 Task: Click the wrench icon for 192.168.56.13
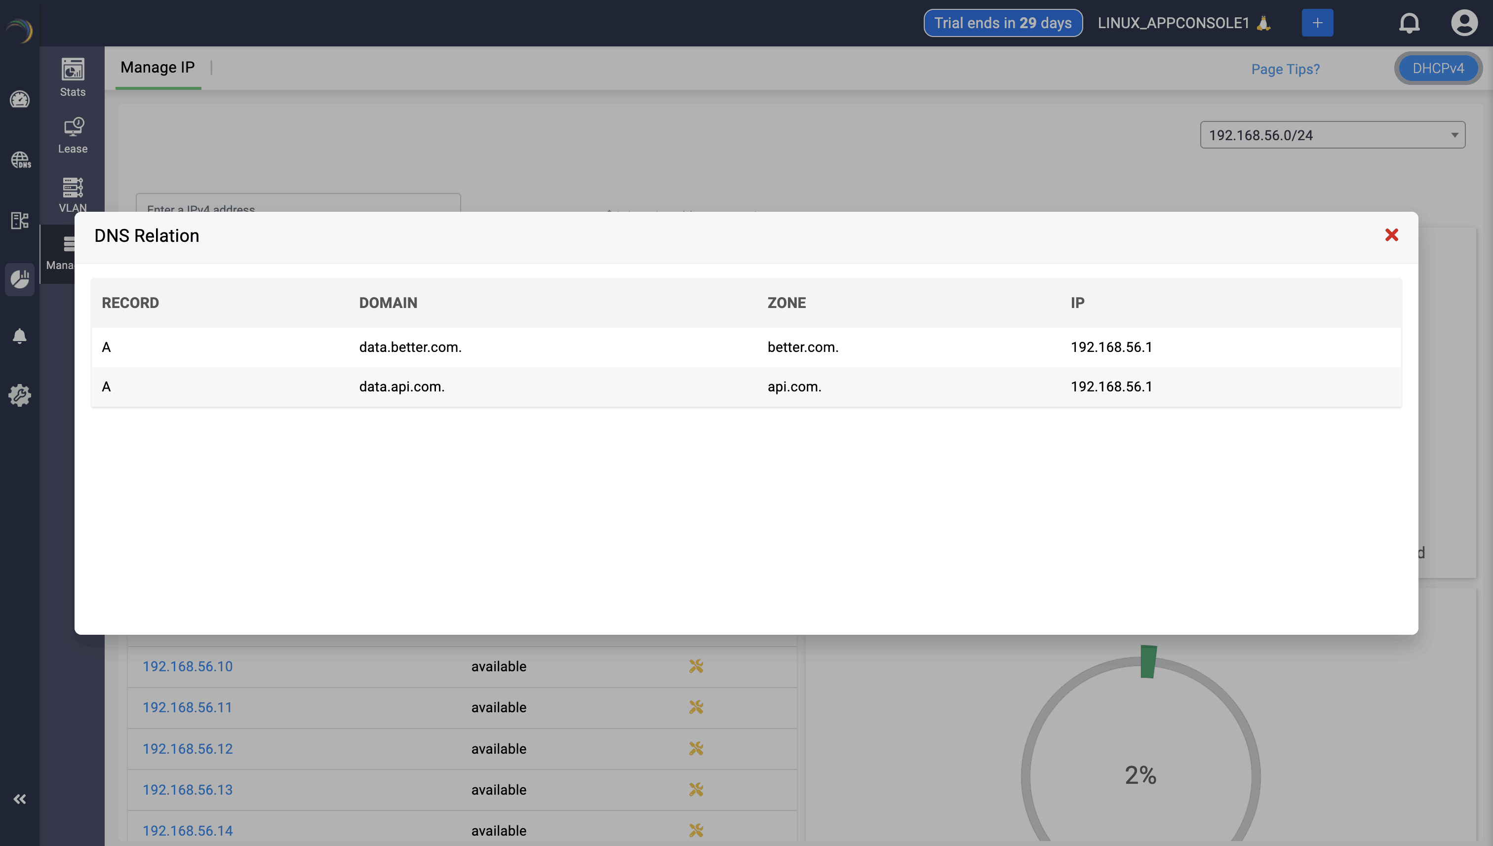coord(696,789)
